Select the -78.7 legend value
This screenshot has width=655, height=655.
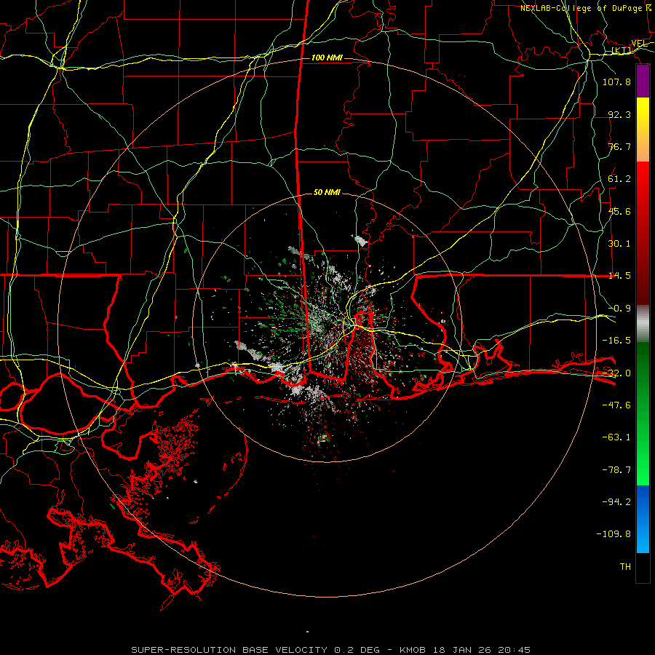click(x=616, y=470)
